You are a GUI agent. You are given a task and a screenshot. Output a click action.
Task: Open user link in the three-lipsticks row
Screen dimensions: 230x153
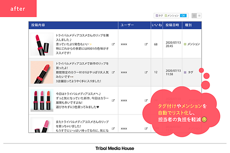click(x=146, y=101)
